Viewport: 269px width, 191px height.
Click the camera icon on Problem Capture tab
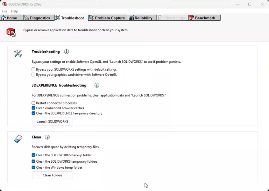pyautogui.click(x=91, y=18)
